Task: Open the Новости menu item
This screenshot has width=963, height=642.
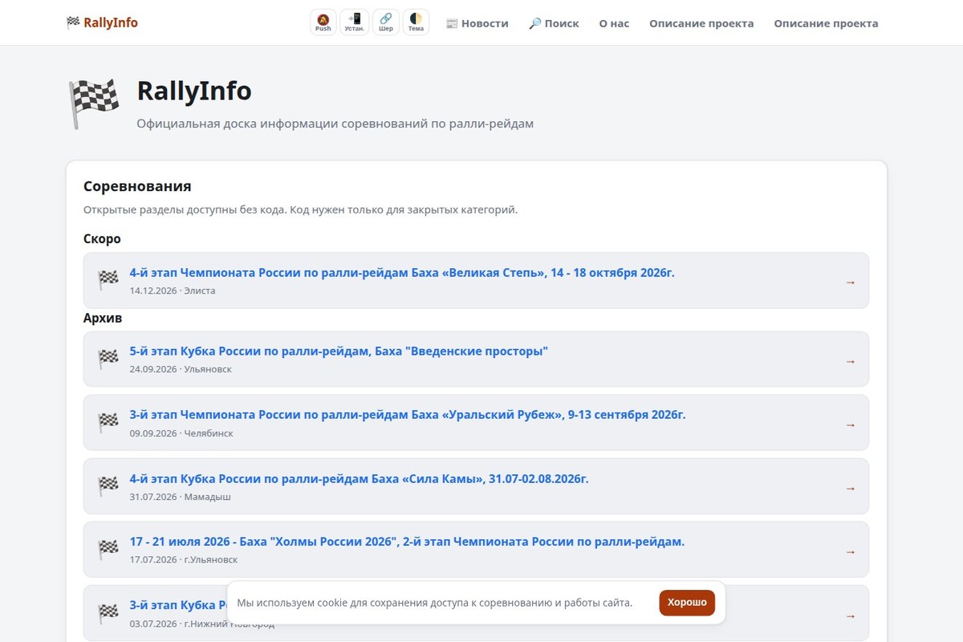Action: pyautogui.click(x=477, y=23)
